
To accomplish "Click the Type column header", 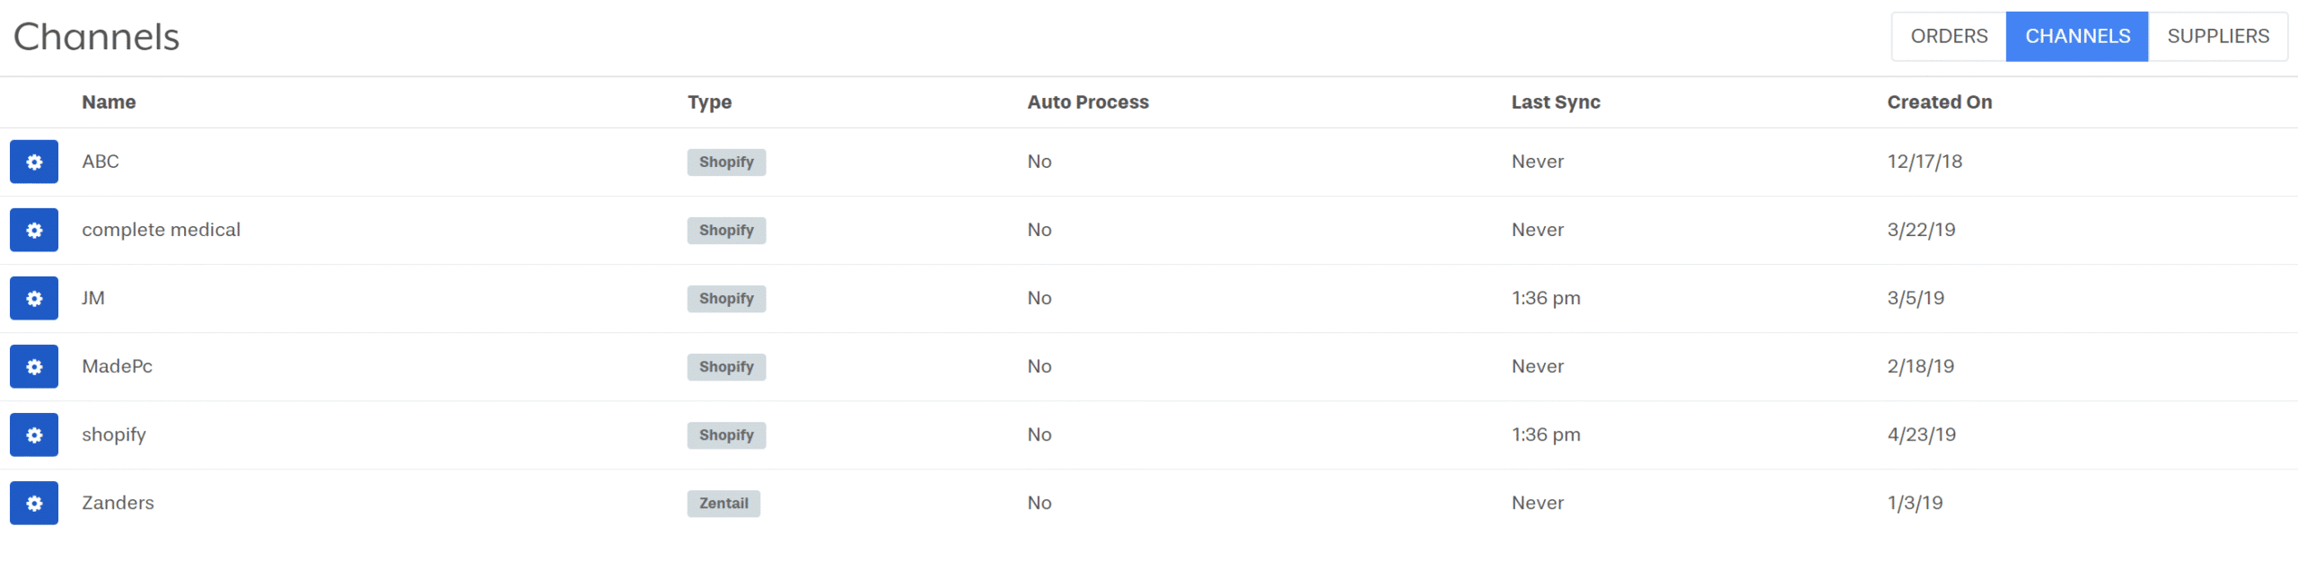I will (x=709, y=102).
